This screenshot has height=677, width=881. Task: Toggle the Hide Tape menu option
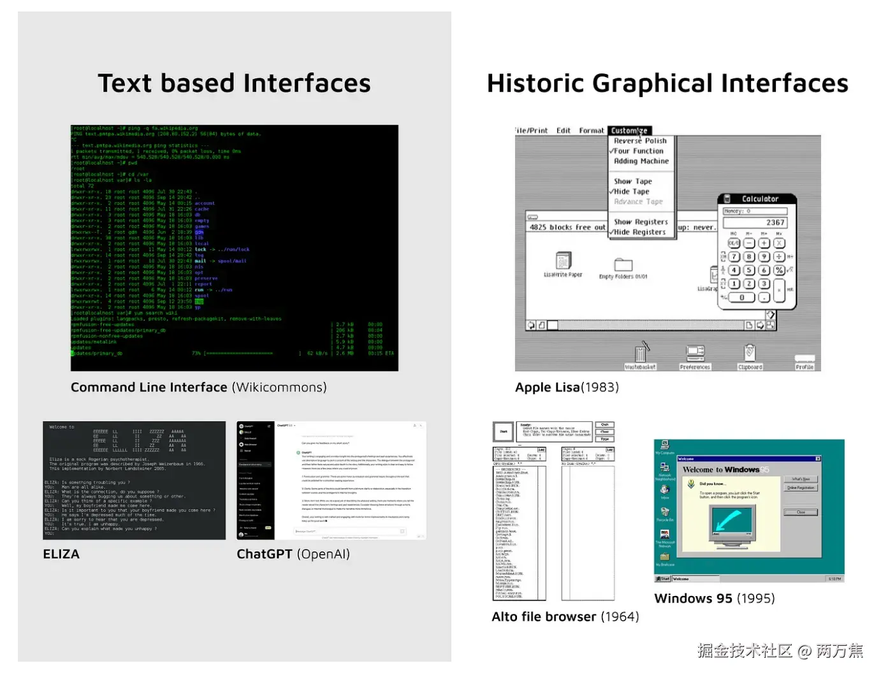point(630,191)
